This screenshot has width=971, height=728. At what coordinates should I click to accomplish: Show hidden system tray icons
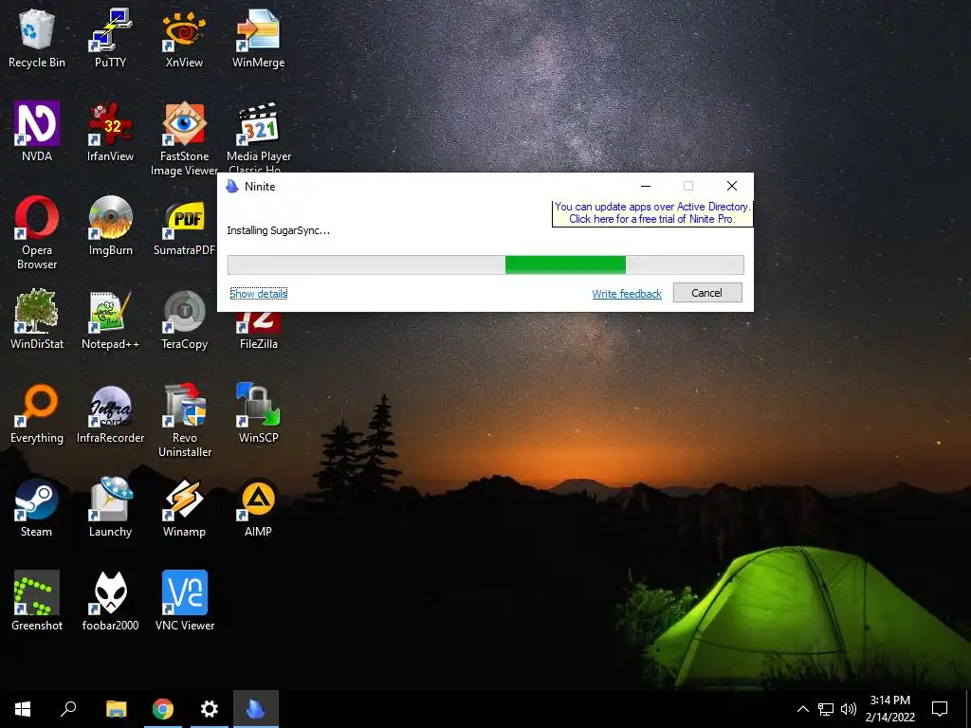click(802, 709)
